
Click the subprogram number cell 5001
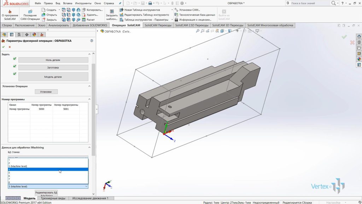(66, 109)
